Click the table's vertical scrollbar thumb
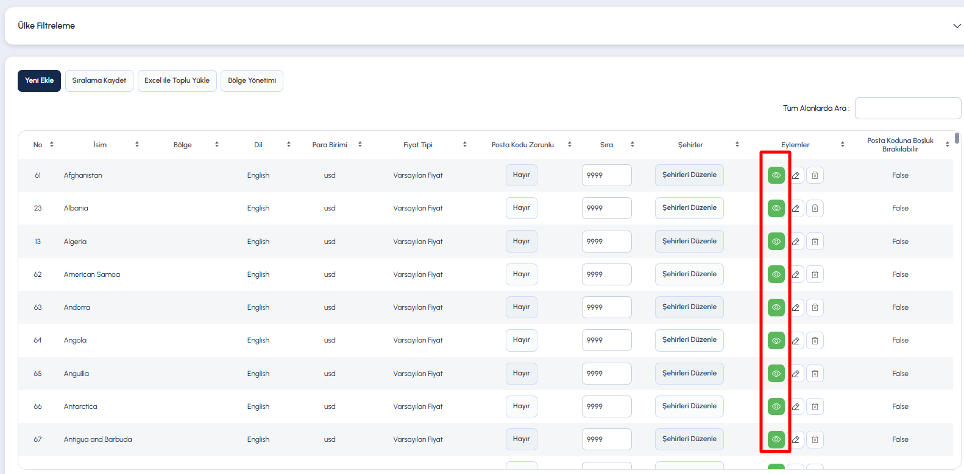The image size is (964, 474). click(957, 138)
